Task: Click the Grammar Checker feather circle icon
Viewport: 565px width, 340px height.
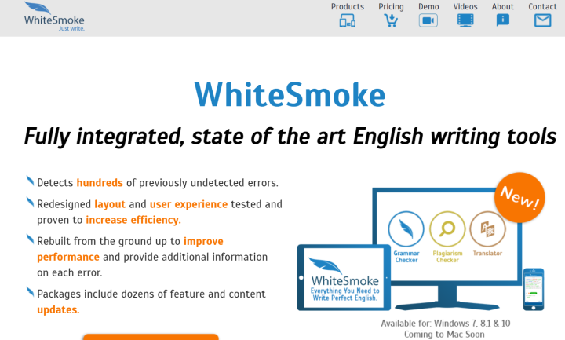Action: tap(406, 229)
